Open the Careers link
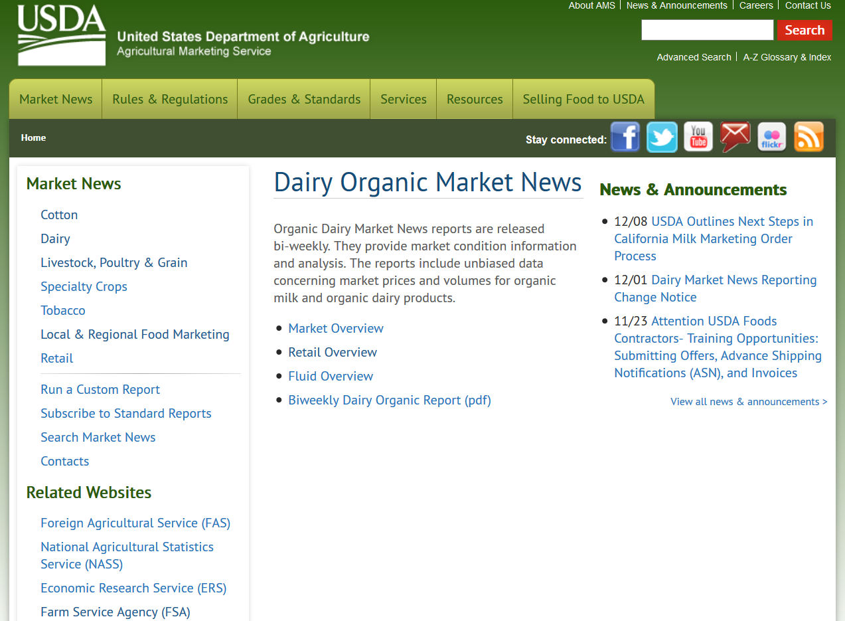 [757, 5]
